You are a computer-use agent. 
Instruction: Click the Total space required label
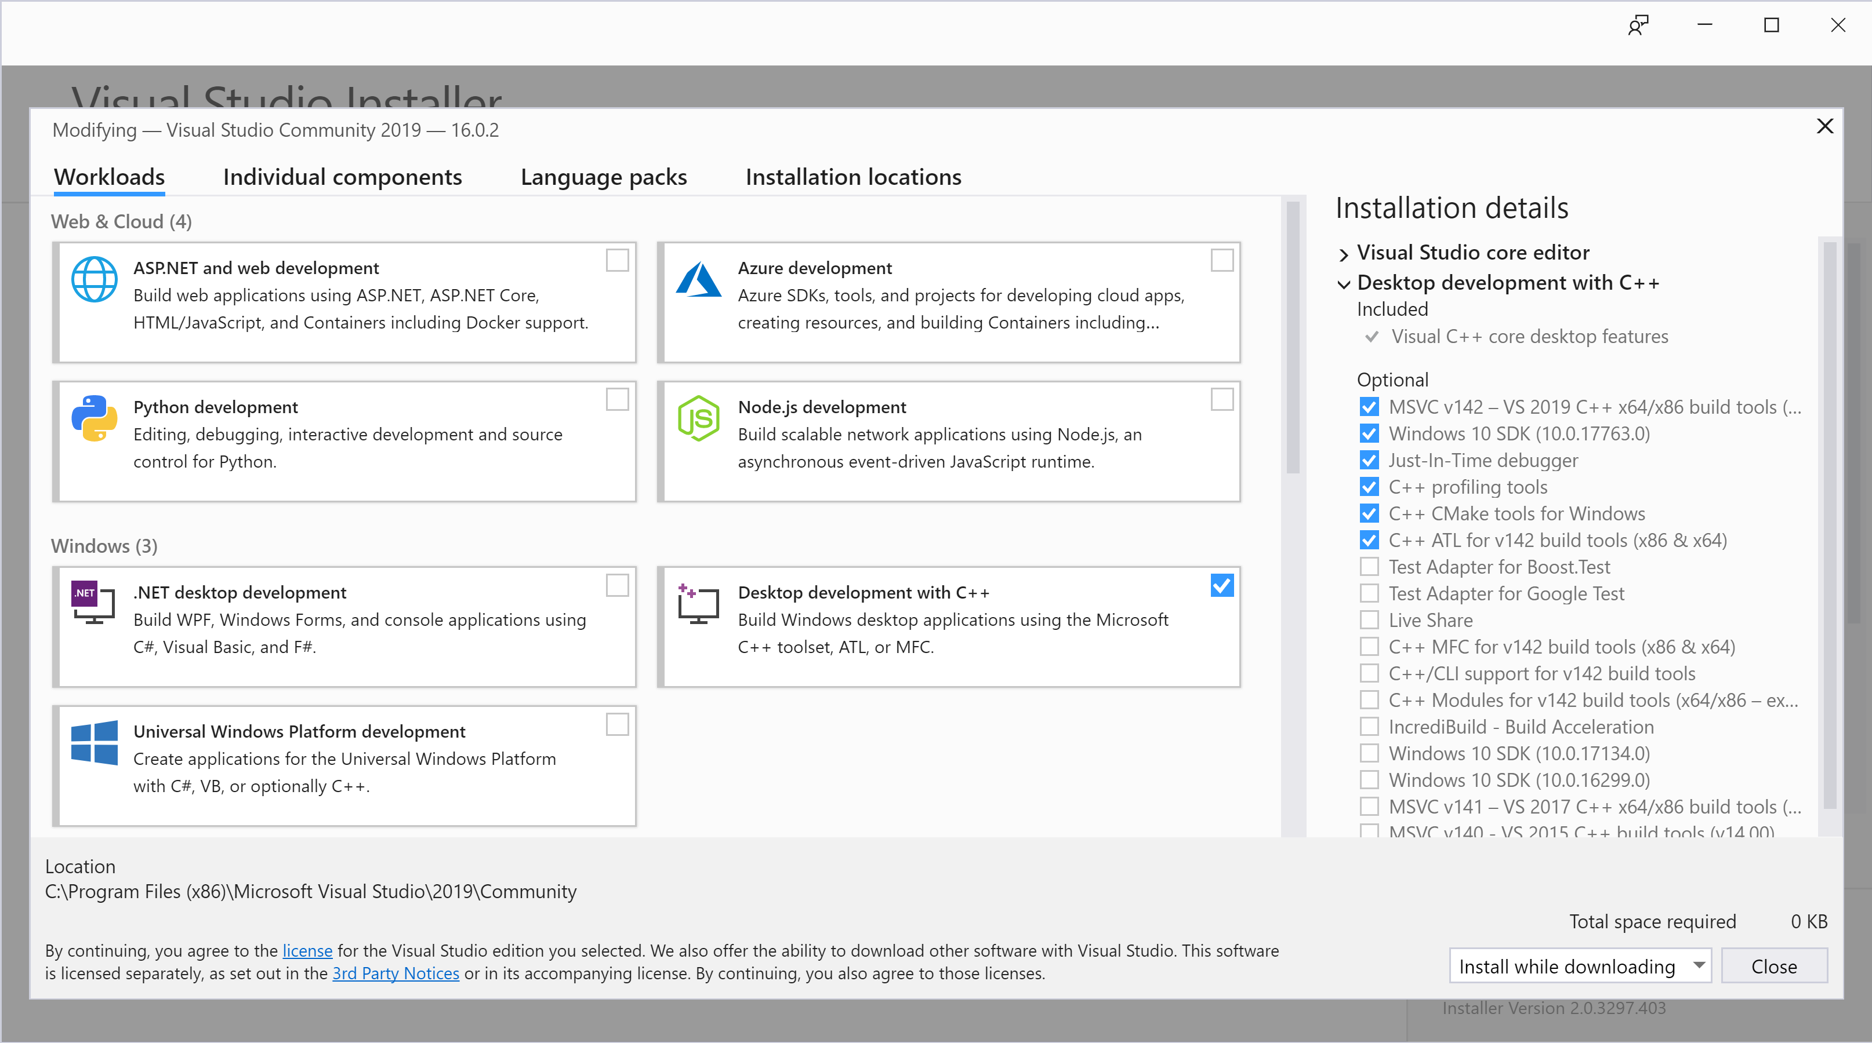(1653, 922)
